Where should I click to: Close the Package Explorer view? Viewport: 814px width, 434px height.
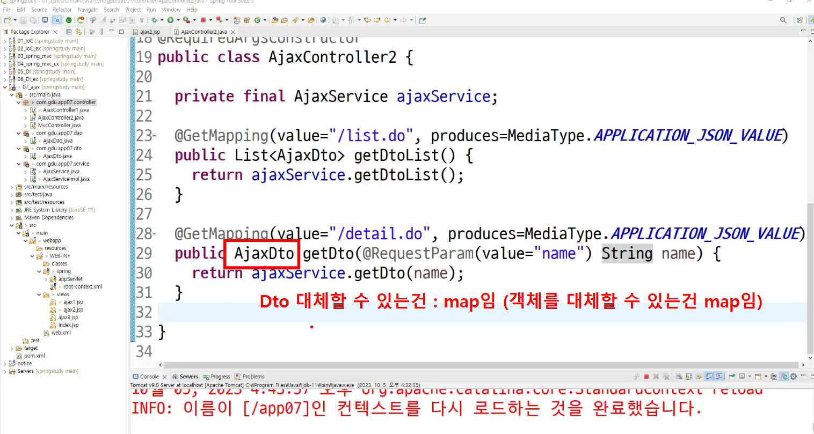55,32
